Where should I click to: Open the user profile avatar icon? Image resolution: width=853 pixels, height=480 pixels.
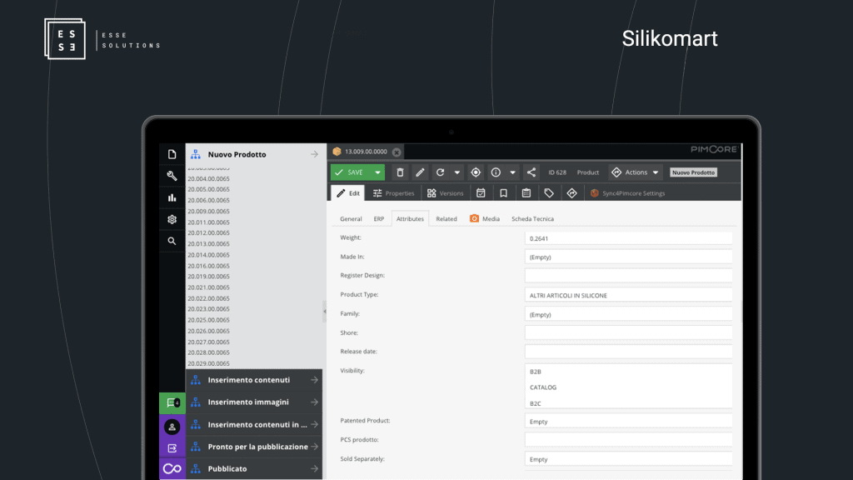coord(172,427)
